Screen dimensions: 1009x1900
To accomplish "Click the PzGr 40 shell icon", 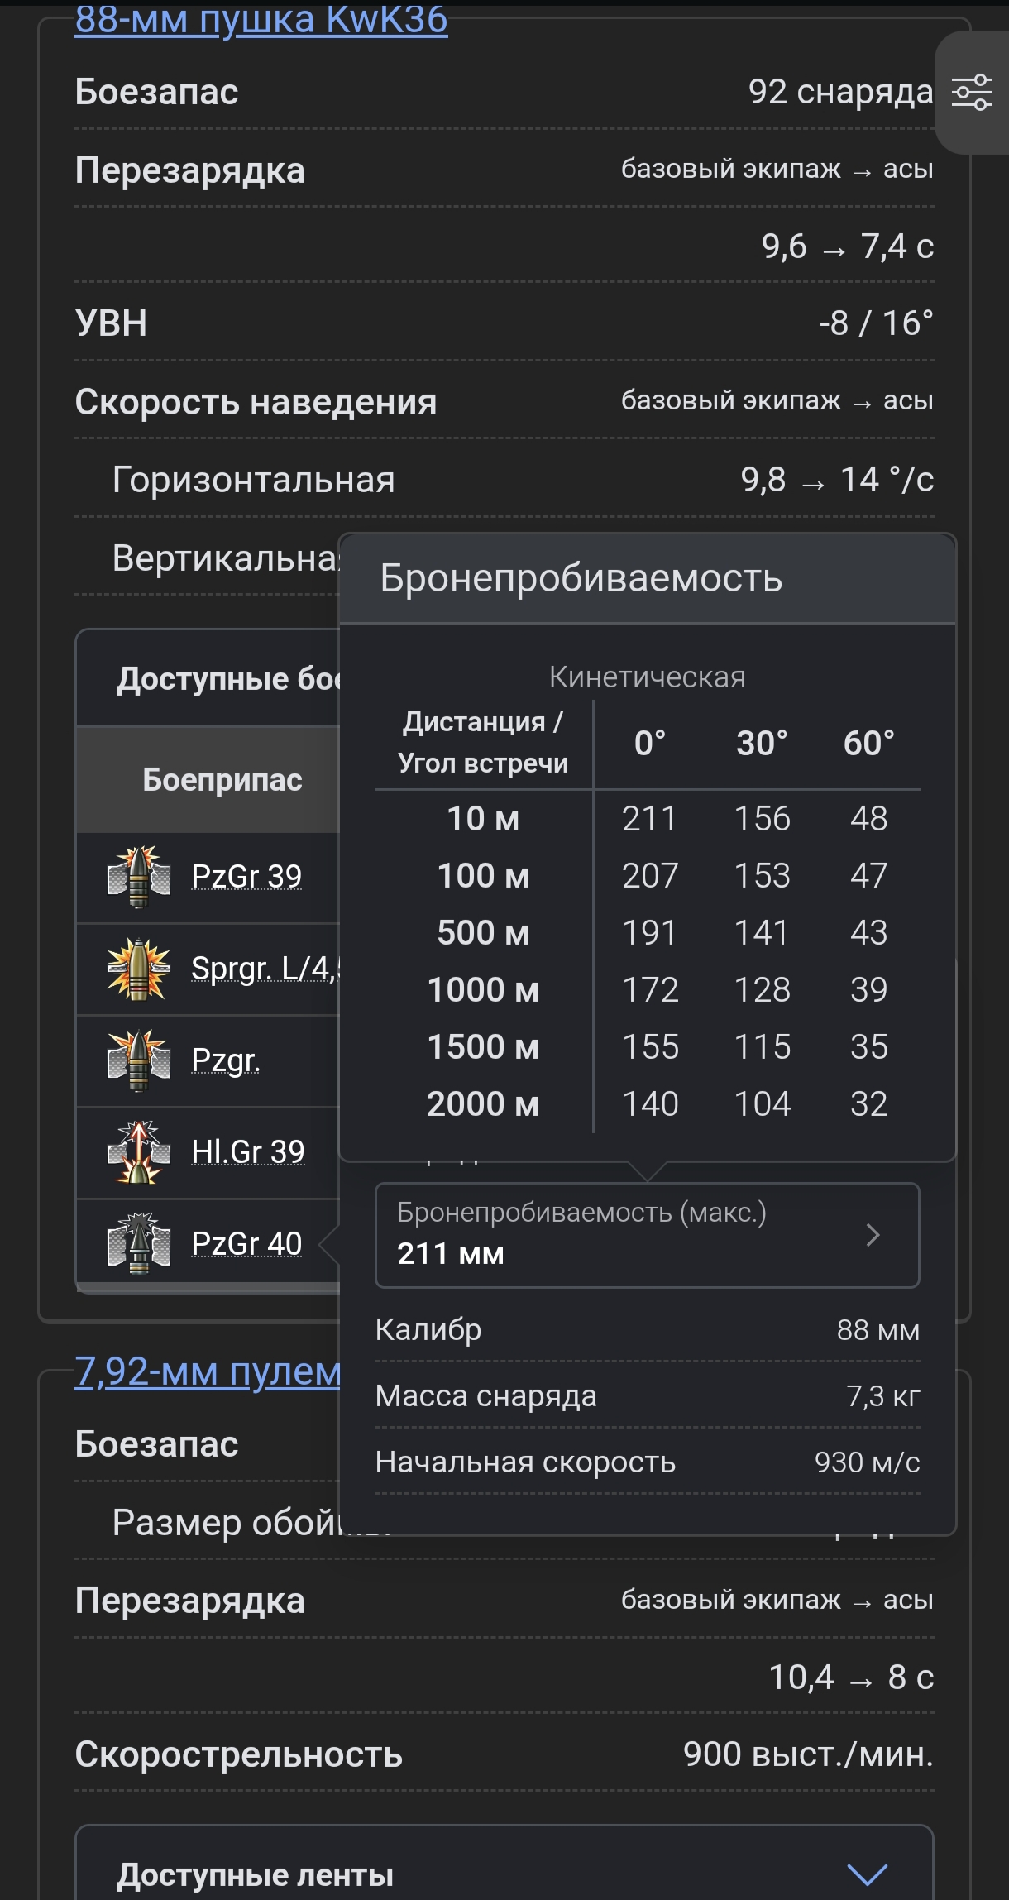I will pyautogui.click(x=139, y=1243).
